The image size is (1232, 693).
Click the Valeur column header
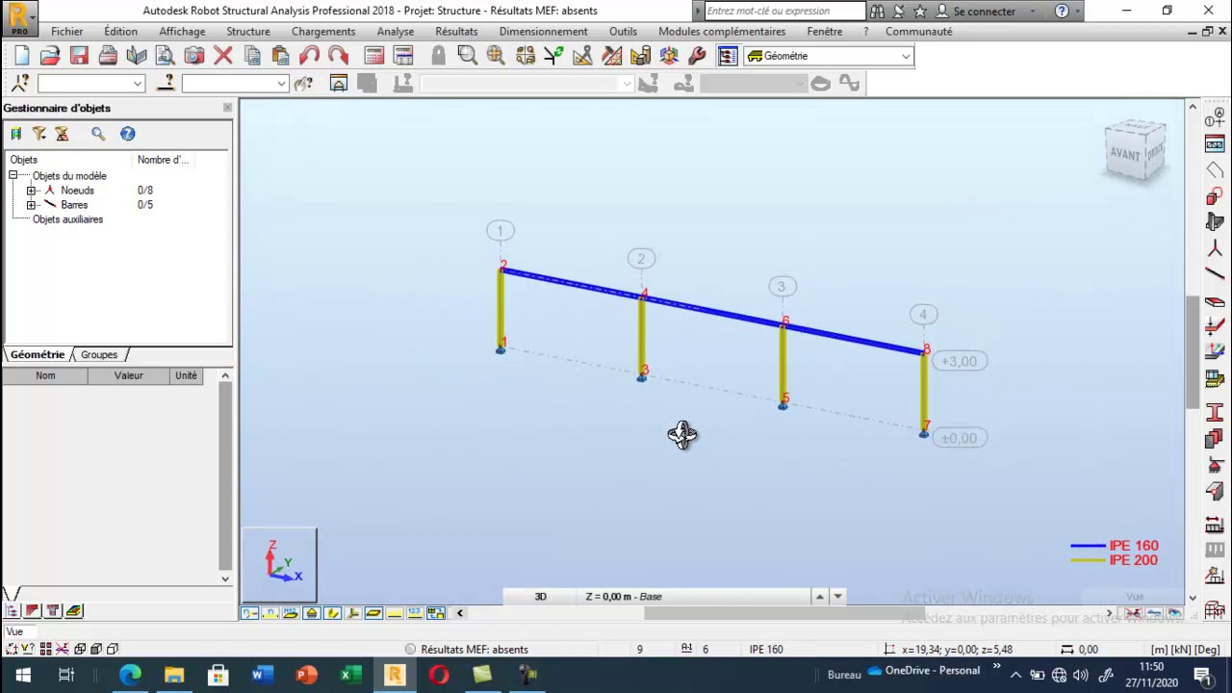pos(129,375)
